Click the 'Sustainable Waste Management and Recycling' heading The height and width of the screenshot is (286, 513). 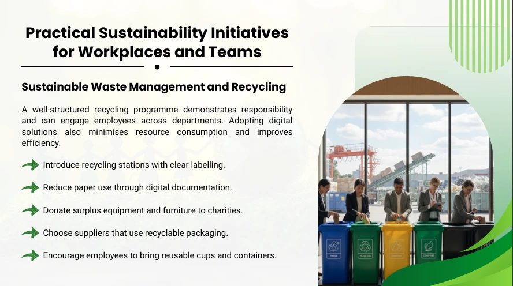(x=154, y=88)
